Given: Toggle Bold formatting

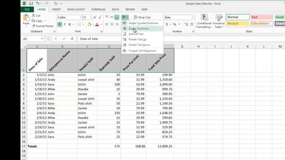Looking at the screenshot, I should pyautogui.click(x=59, y=24).
